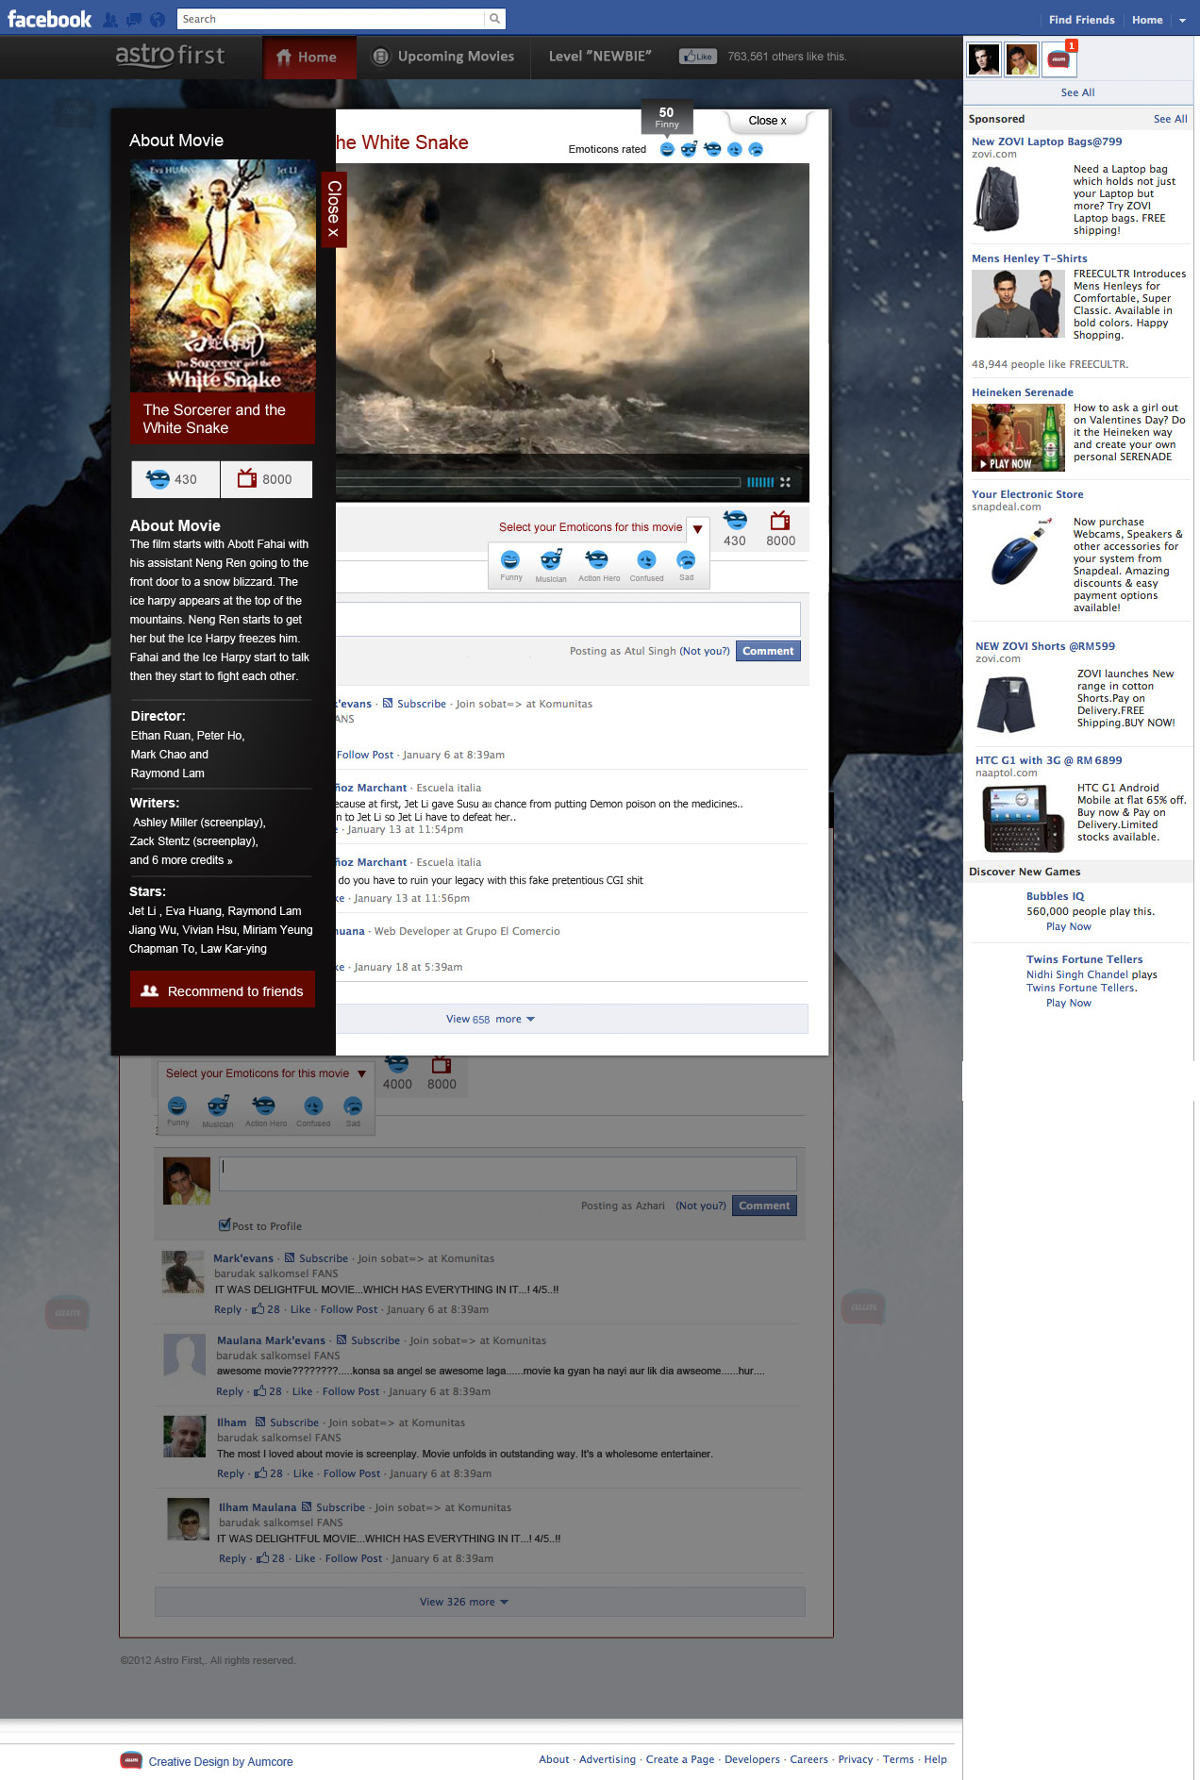The height and width of the screenshot is (1780, 1200).
Task: Open the See All link next to Sponsored
Action: pos(1170,119)
